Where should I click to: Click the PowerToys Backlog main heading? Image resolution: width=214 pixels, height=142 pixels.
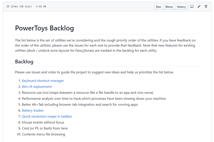click(45, 28)
